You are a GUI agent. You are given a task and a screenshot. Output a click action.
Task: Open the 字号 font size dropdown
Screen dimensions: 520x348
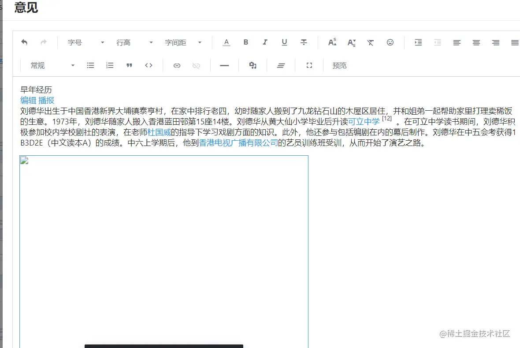tap(86, 42)
